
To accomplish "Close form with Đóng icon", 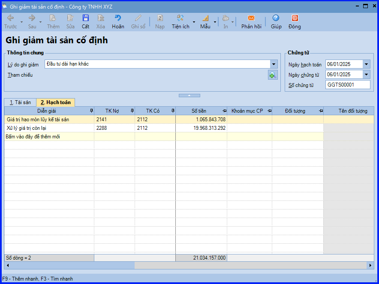I will [x=295, y=18].
